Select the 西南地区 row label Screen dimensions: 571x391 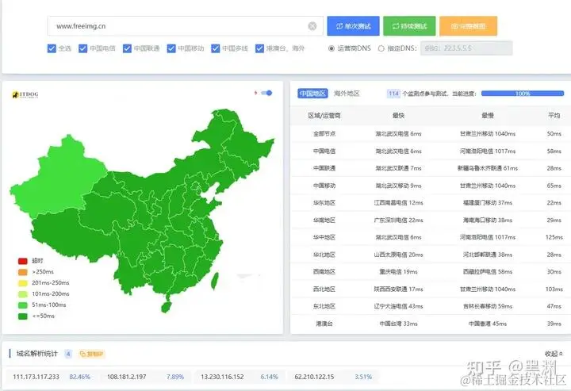pyautogui.click(x=324, y=271)
